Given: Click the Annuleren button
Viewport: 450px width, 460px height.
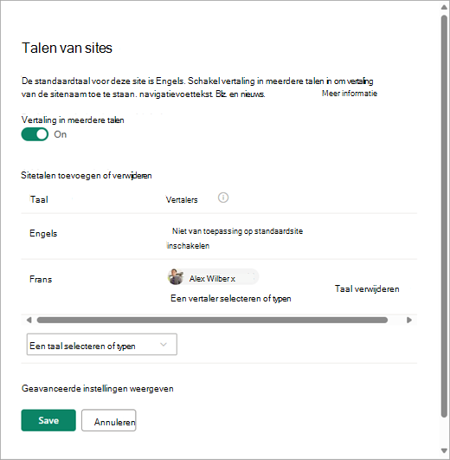Looking at the screenshot, I should (x=109, y=420).
